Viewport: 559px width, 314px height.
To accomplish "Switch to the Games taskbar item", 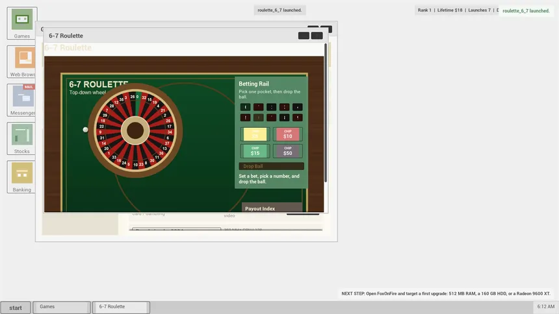I will click(62, 308).
